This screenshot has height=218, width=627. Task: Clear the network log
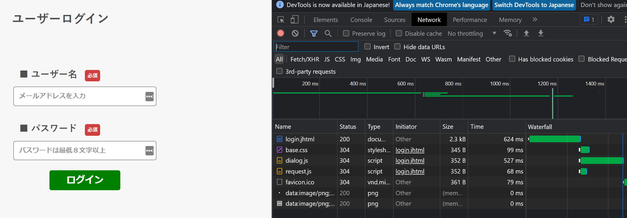click(295, 33)
